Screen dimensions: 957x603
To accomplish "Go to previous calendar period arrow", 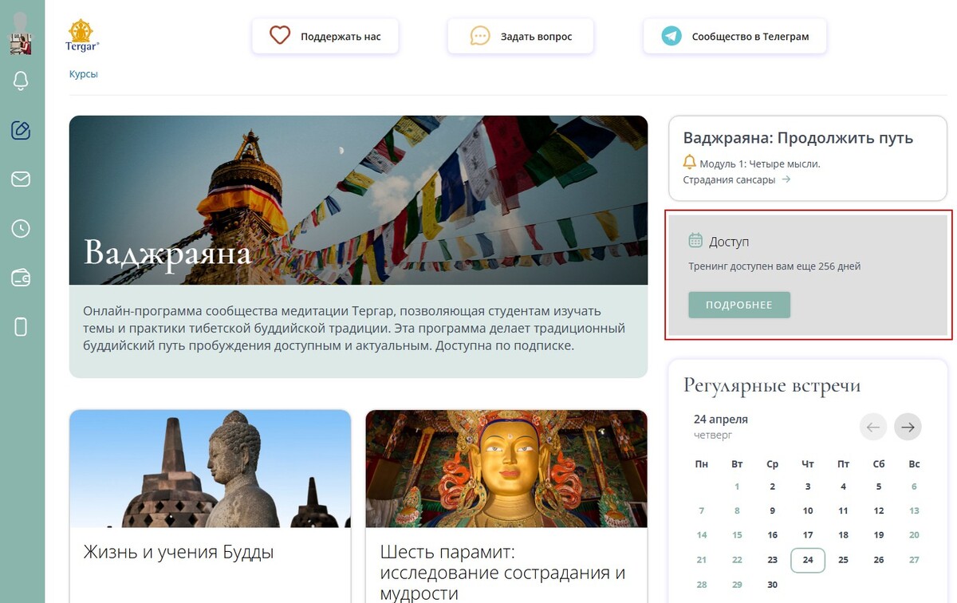I will click(873, 428).
